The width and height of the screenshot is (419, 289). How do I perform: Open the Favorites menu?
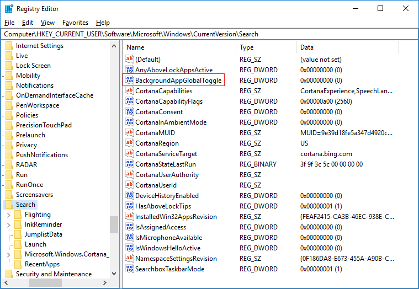(76, 23)
